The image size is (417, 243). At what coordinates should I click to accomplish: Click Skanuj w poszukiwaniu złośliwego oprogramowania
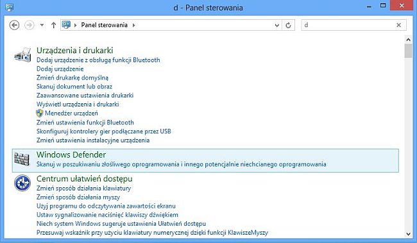(x=182, y=164)
